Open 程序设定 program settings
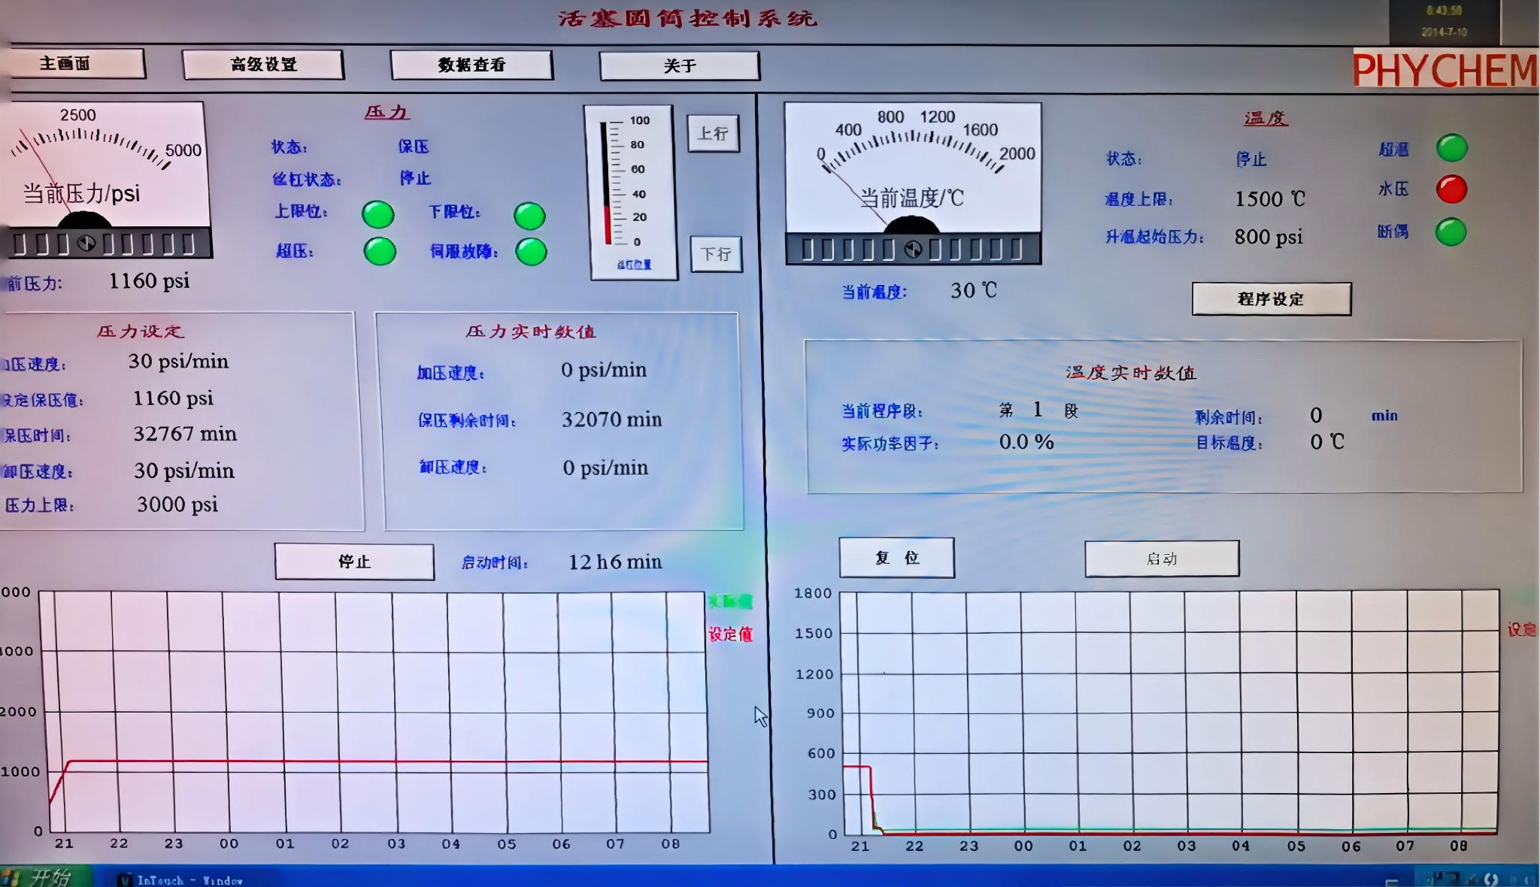Viewport: 1540px width, 887px height. click(1271, 299)
